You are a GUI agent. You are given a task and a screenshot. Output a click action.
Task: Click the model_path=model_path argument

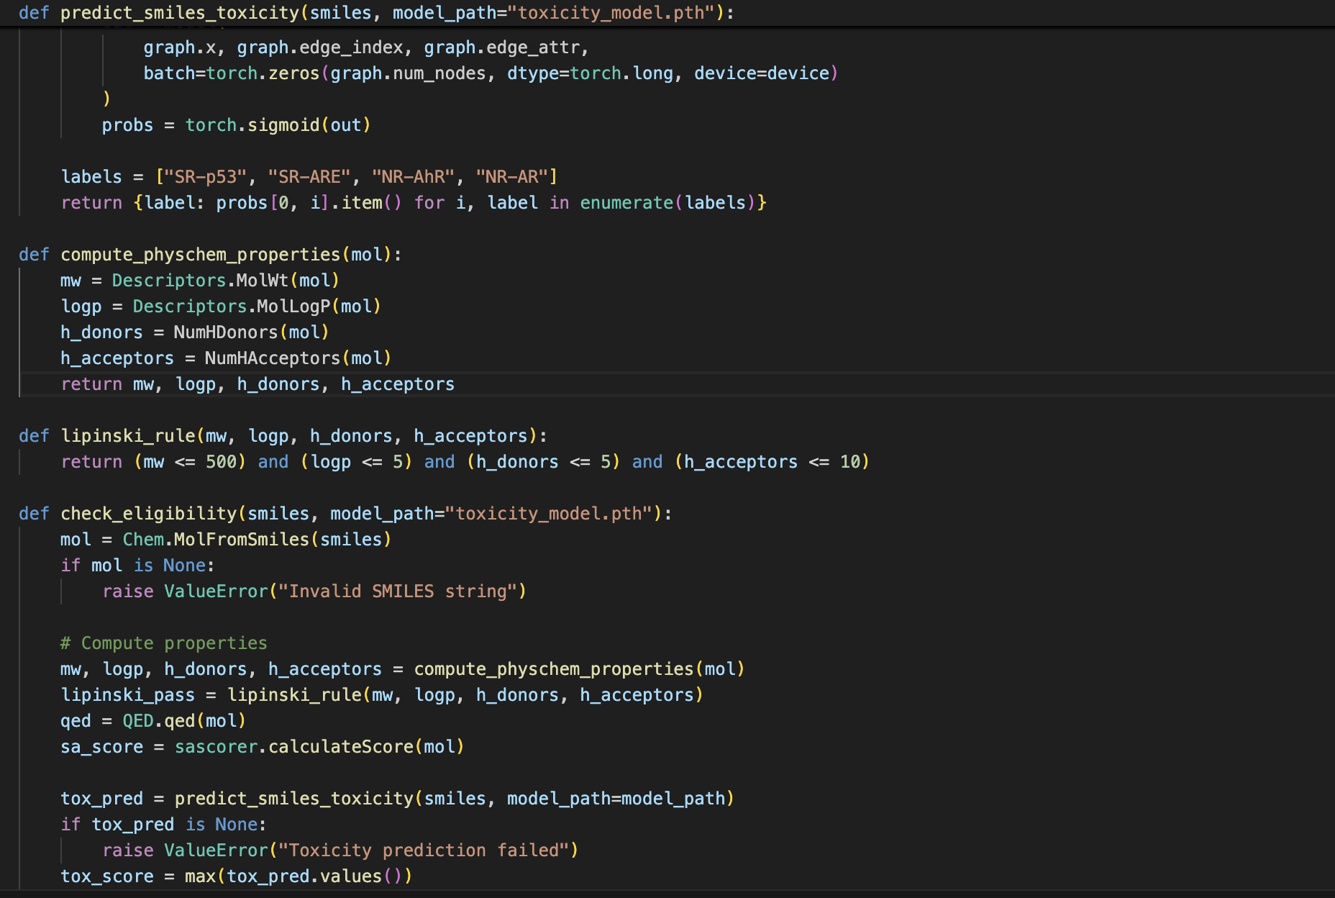tap(616, 799)
